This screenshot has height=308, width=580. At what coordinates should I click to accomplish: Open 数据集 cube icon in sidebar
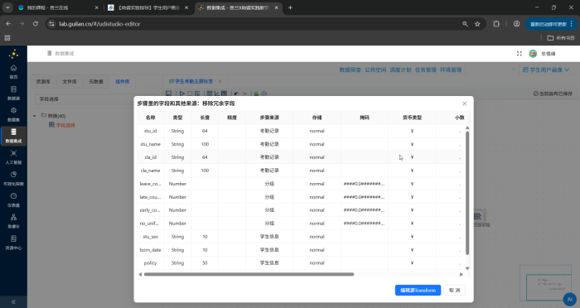[13, 114]
